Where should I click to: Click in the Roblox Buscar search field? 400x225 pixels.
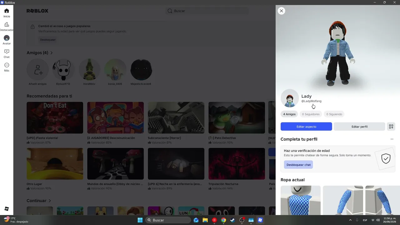(207, 11)
